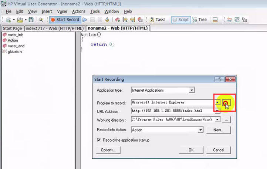Toggle the output window icon
This screenshot has height=169, width=267.
coord(215,20)
